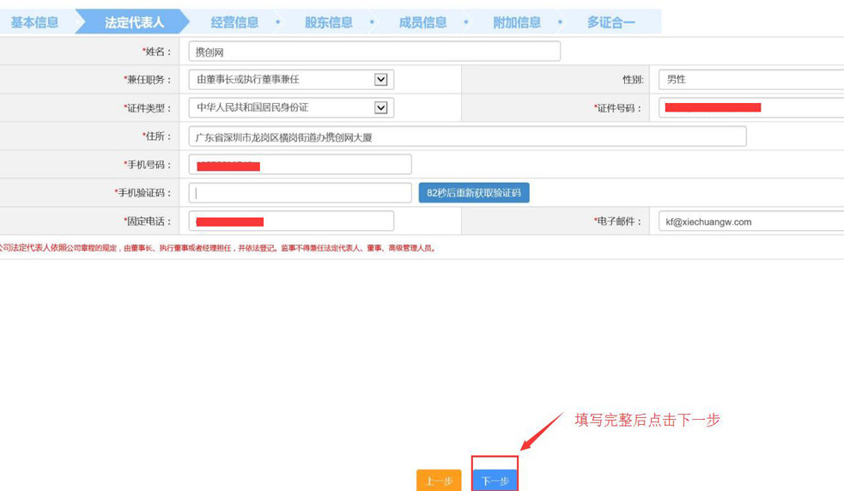This screenshot has height=491, width=844.
Task: Click the 姓名 input field
Action: click(x=374, y=52)
